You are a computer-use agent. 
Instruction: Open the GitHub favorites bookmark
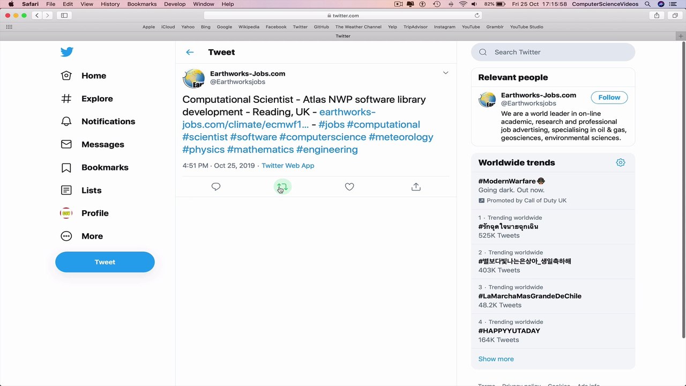322,27
